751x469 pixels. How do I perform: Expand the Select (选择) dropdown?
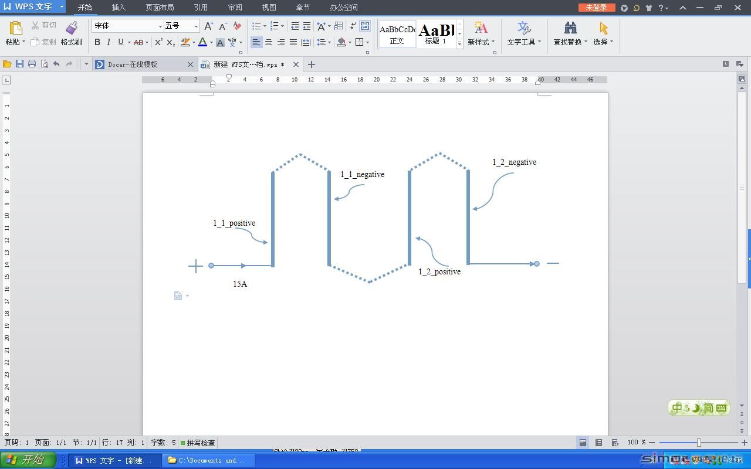click(611, 42)
